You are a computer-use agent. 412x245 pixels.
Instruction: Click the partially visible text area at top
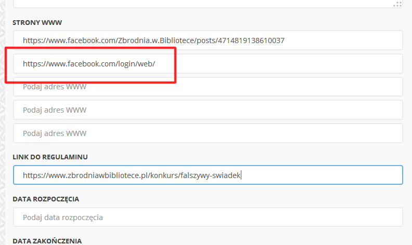point(208,3)
